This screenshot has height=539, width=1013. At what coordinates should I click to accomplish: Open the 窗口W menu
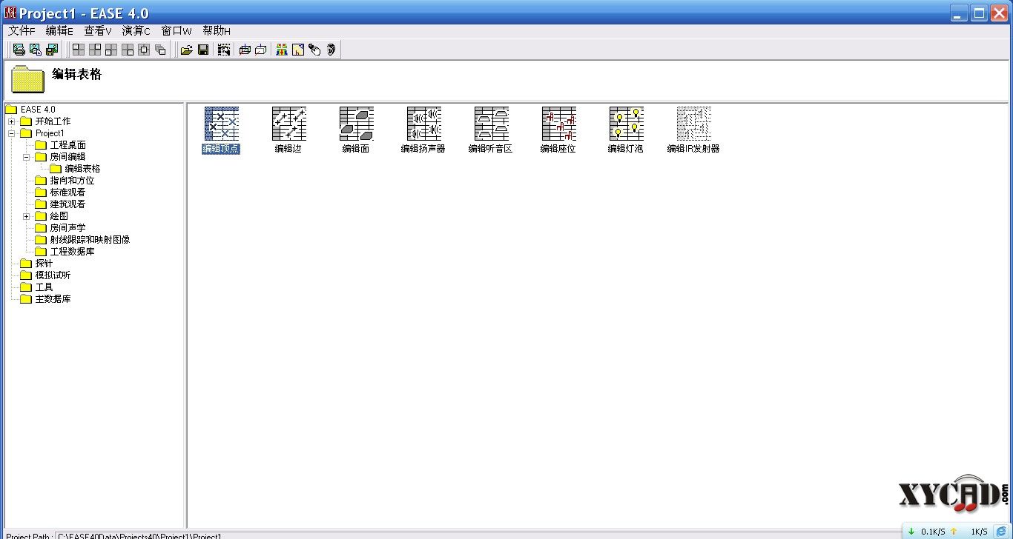(x=176, y=31)
